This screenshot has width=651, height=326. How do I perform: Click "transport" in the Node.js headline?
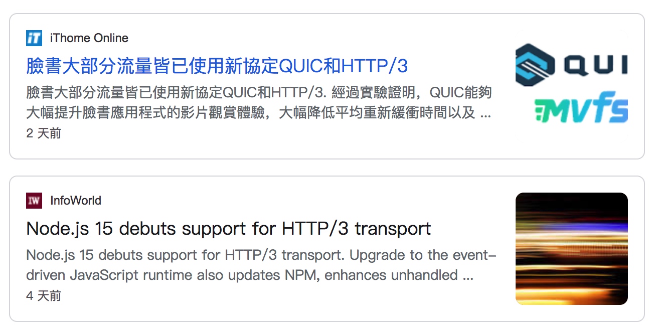pyautogui.click(x=393, y=229)
